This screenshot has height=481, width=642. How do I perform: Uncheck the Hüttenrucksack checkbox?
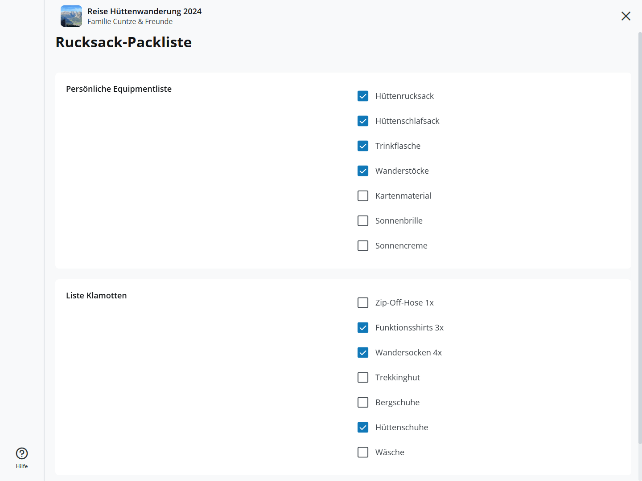click(x=363, y=96)
